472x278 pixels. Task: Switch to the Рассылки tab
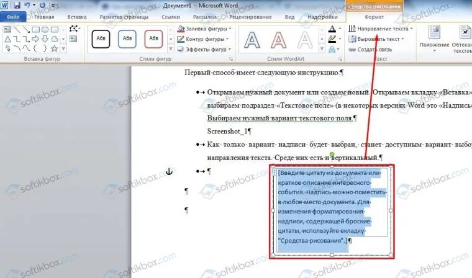(205, 17)
